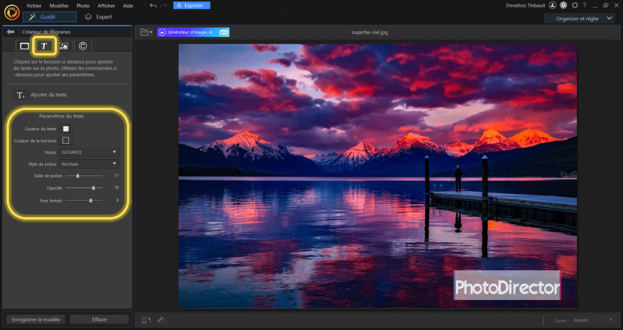
Task: Switch to the Expert mode tab
Action: click(x=99, y=17)
